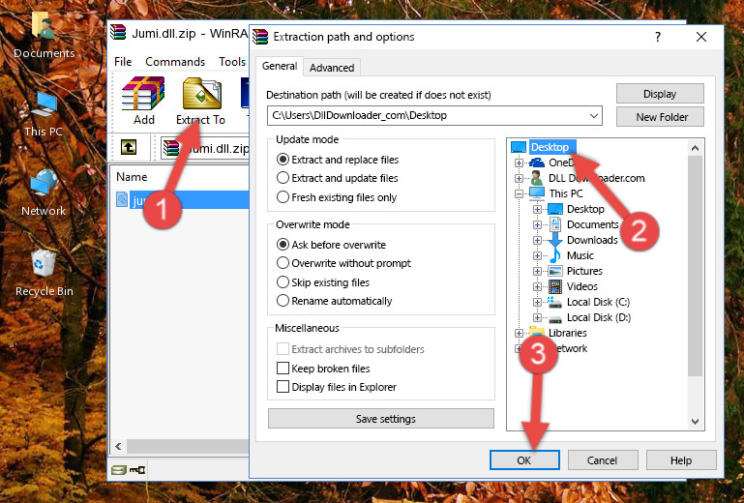Open the Network desktop icon
Viewport: 744px width, 503px height.
click(x=44, y=192)
